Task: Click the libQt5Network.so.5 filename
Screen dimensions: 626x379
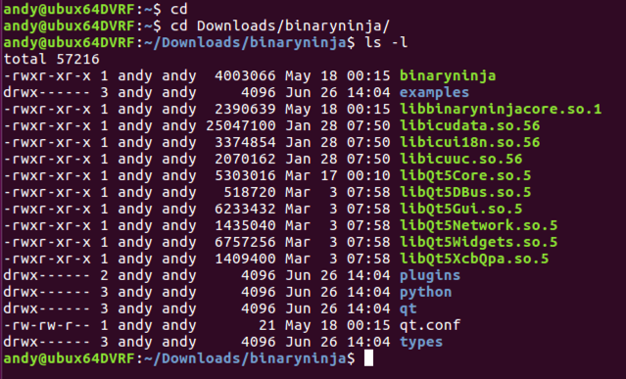Action: pos(479,225)
